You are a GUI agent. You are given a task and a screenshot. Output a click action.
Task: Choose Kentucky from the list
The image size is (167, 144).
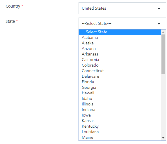pyautogui.click(x=120, y=126)
